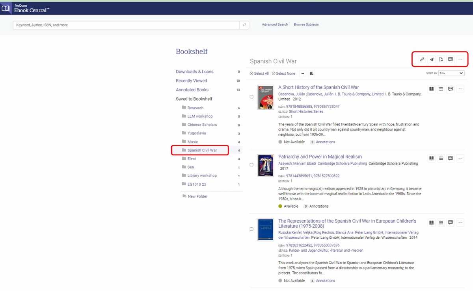
Task: Click the search submit arrow icon
Action: 244,25
